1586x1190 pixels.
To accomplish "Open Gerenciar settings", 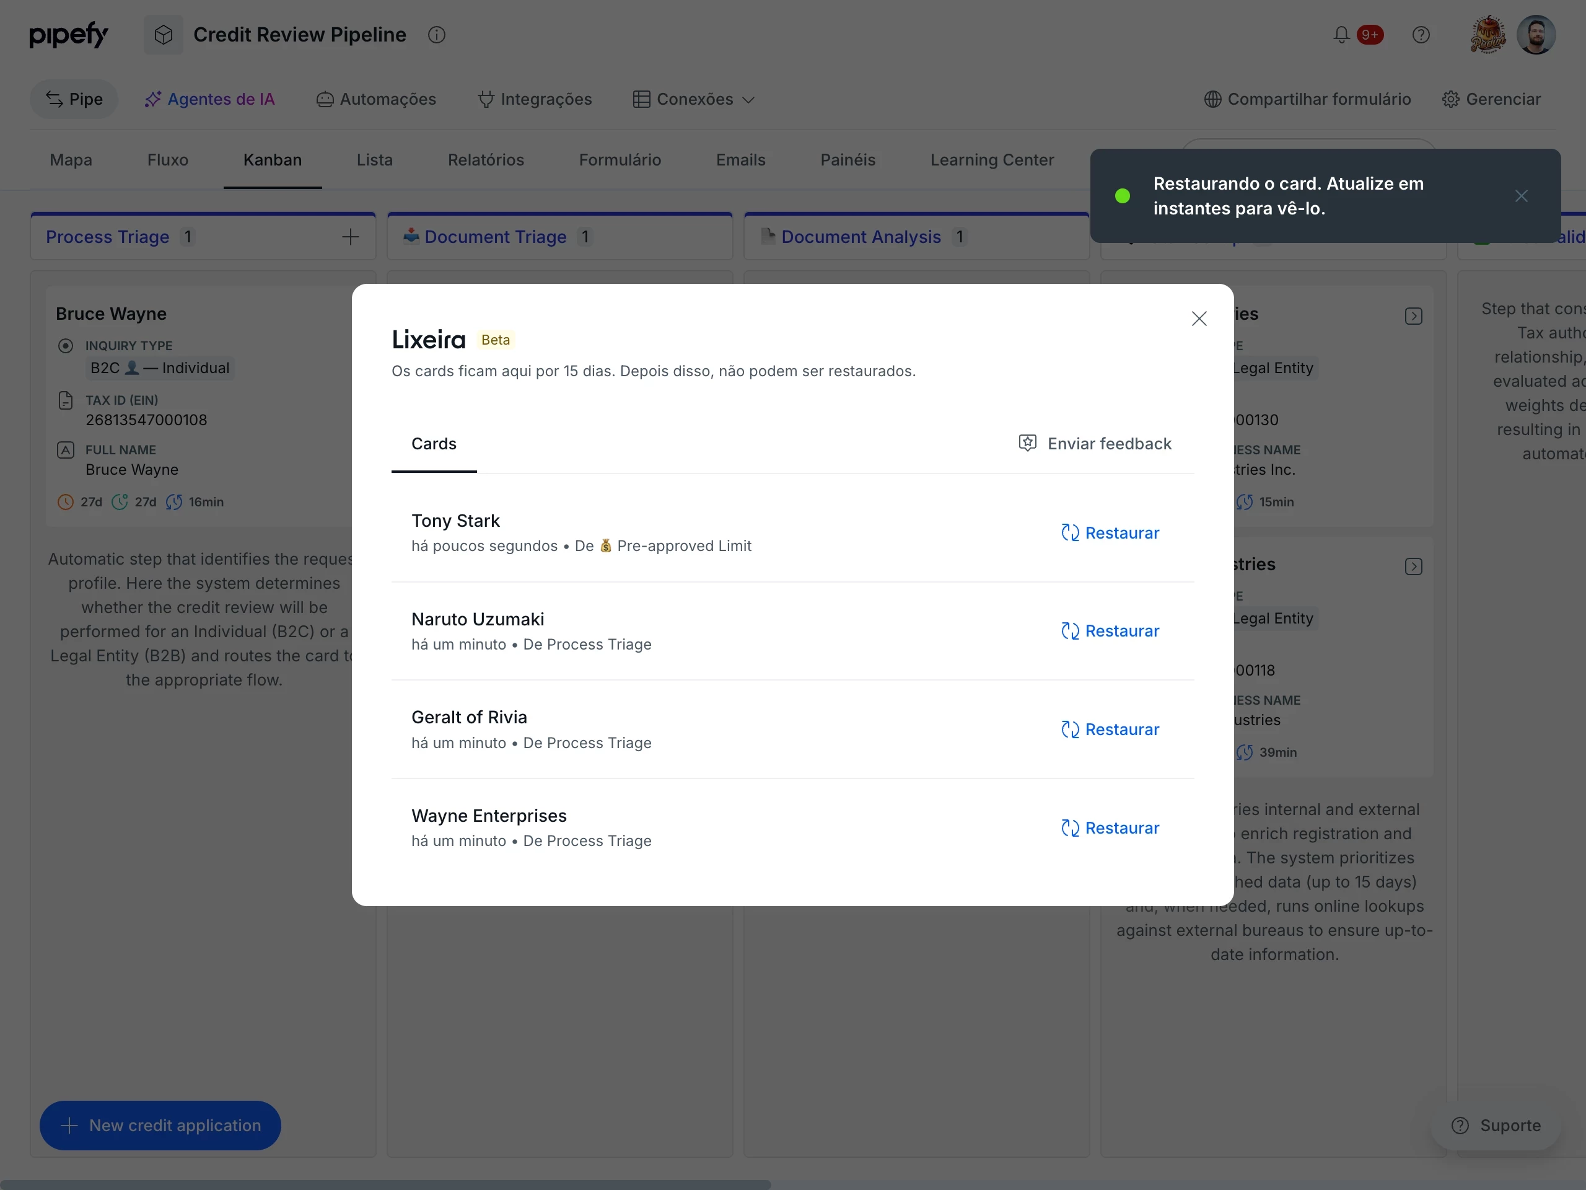I will [1491, 99].
